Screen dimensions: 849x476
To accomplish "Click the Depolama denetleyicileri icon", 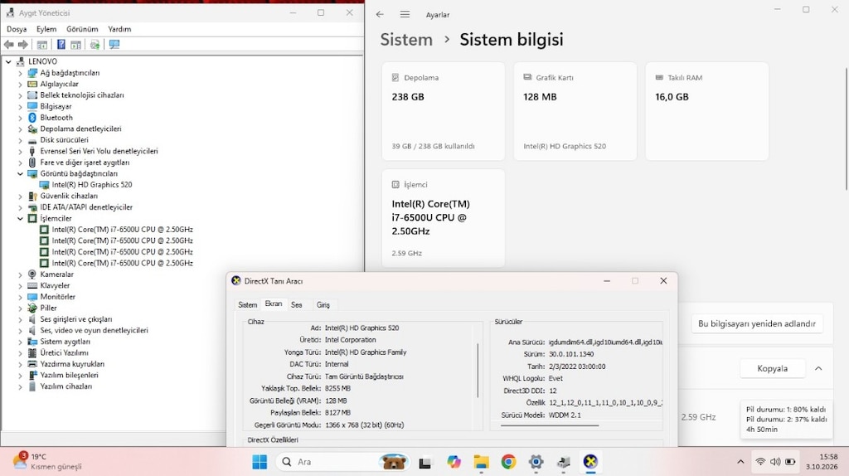I will (32, 129).
